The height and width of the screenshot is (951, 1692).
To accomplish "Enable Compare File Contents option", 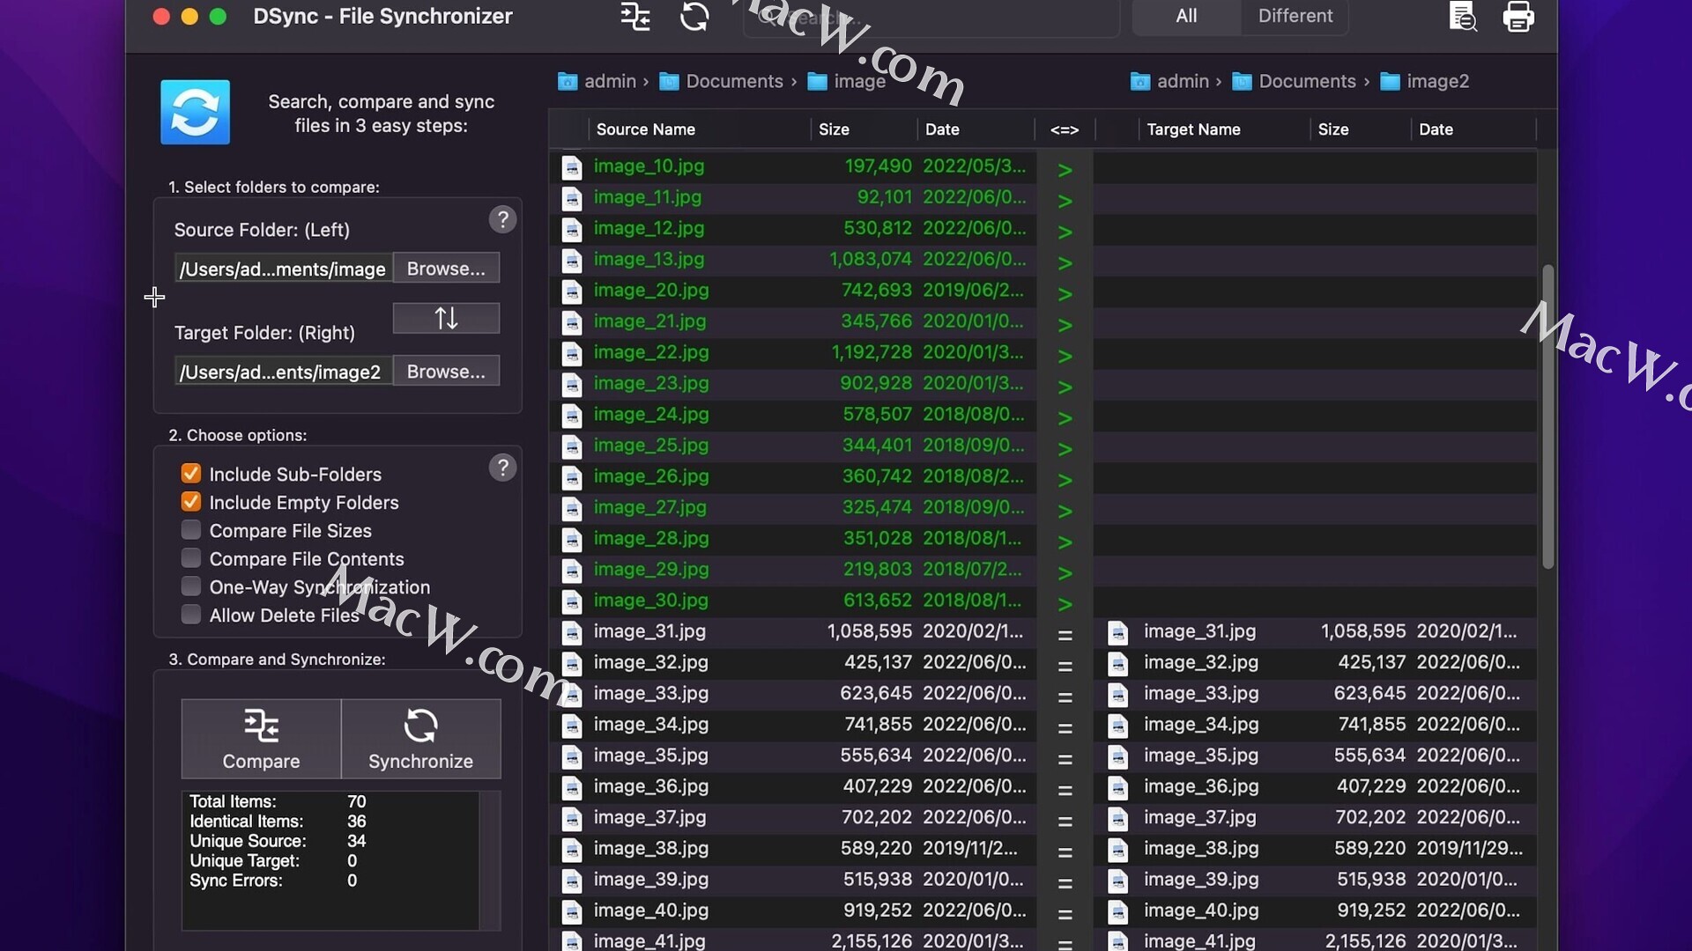I will 190,558.
